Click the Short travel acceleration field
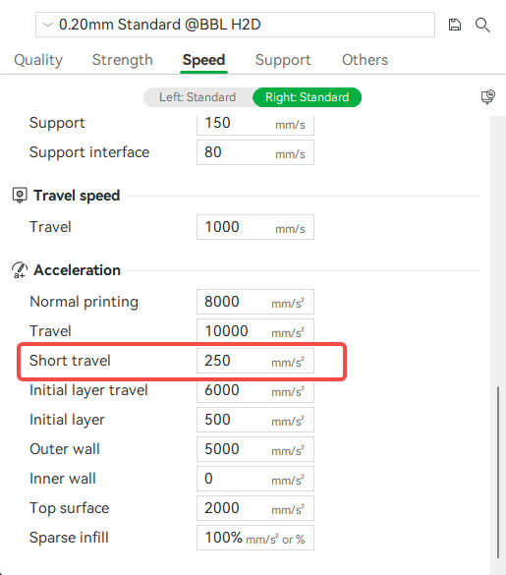This screenshot has width=506, height=575. click(x=255, y=361)
